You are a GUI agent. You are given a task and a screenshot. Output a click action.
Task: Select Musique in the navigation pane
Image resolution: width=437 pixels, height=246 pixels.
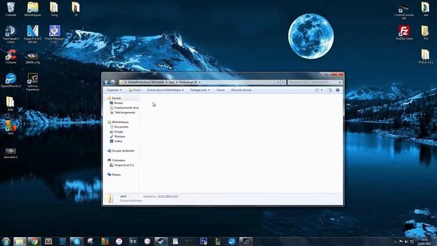click(x=117, y=137)
